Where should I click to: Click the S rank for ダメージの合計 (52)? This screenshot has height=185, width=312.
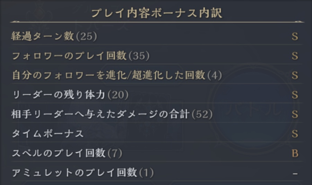295,114
